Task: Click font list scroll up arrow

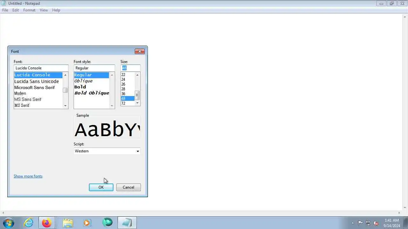Action: 65,75
